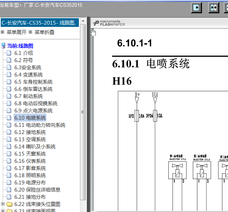Click the page icon beside 6.15 天窗系统
228x212 pixels.
coord(9,154)
